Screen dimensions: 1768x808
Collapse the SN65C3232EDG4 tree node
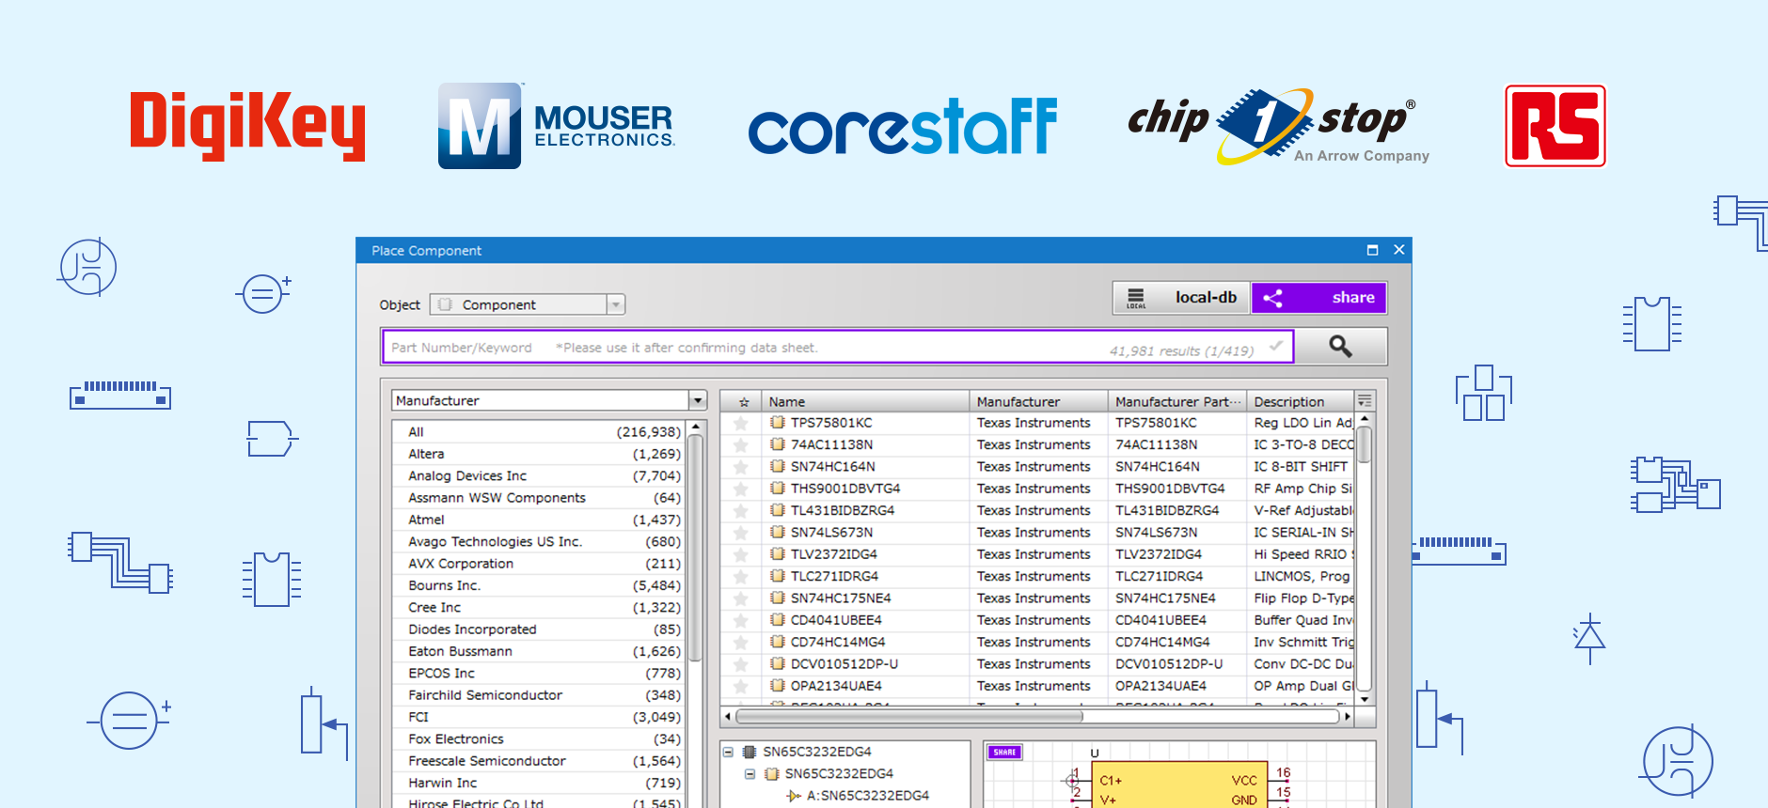coord(728,753)
